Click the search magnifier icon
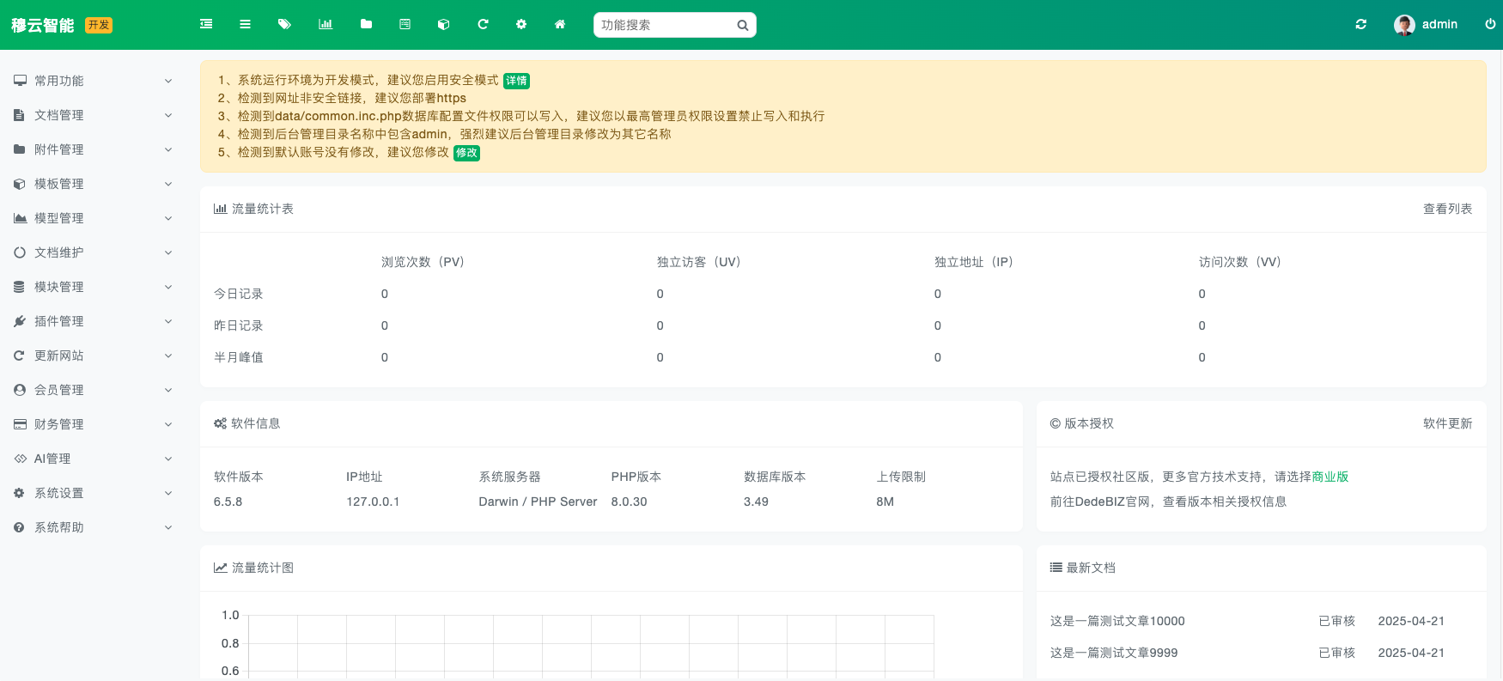Screen dimensions: 1503x681 [743, 25]
